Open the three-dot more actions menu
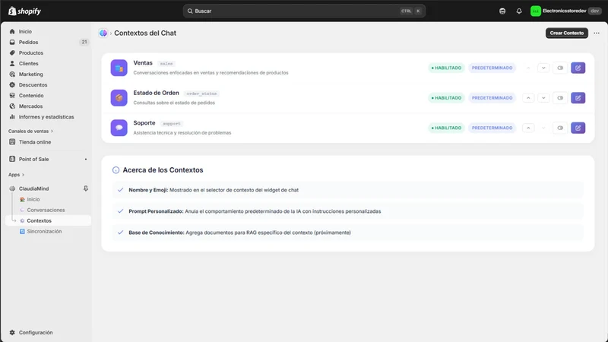 click(597, 33)
